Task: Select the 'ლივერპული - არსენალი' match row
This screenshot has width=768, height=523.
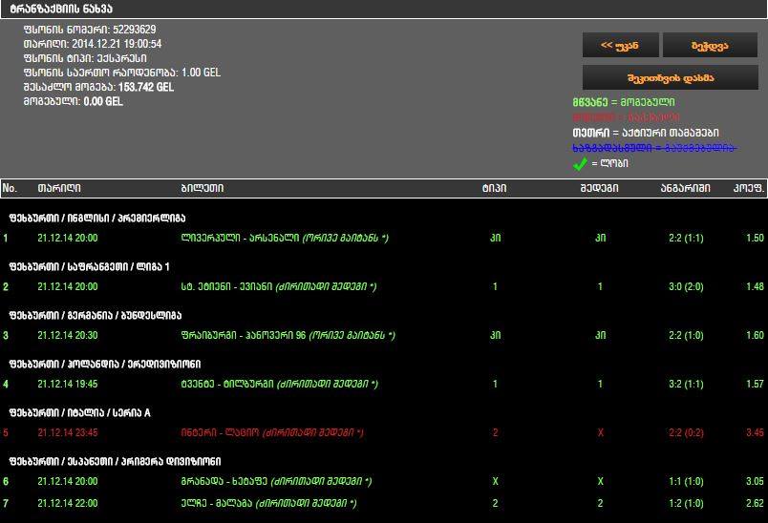Action: [384, 239]
